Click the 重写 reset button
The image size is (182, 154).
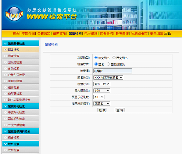(120, 110)
